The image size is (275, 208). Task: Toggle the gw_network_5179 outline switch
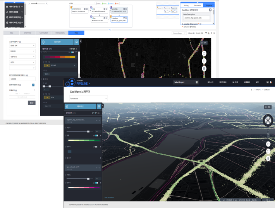(x=96, y=183)
